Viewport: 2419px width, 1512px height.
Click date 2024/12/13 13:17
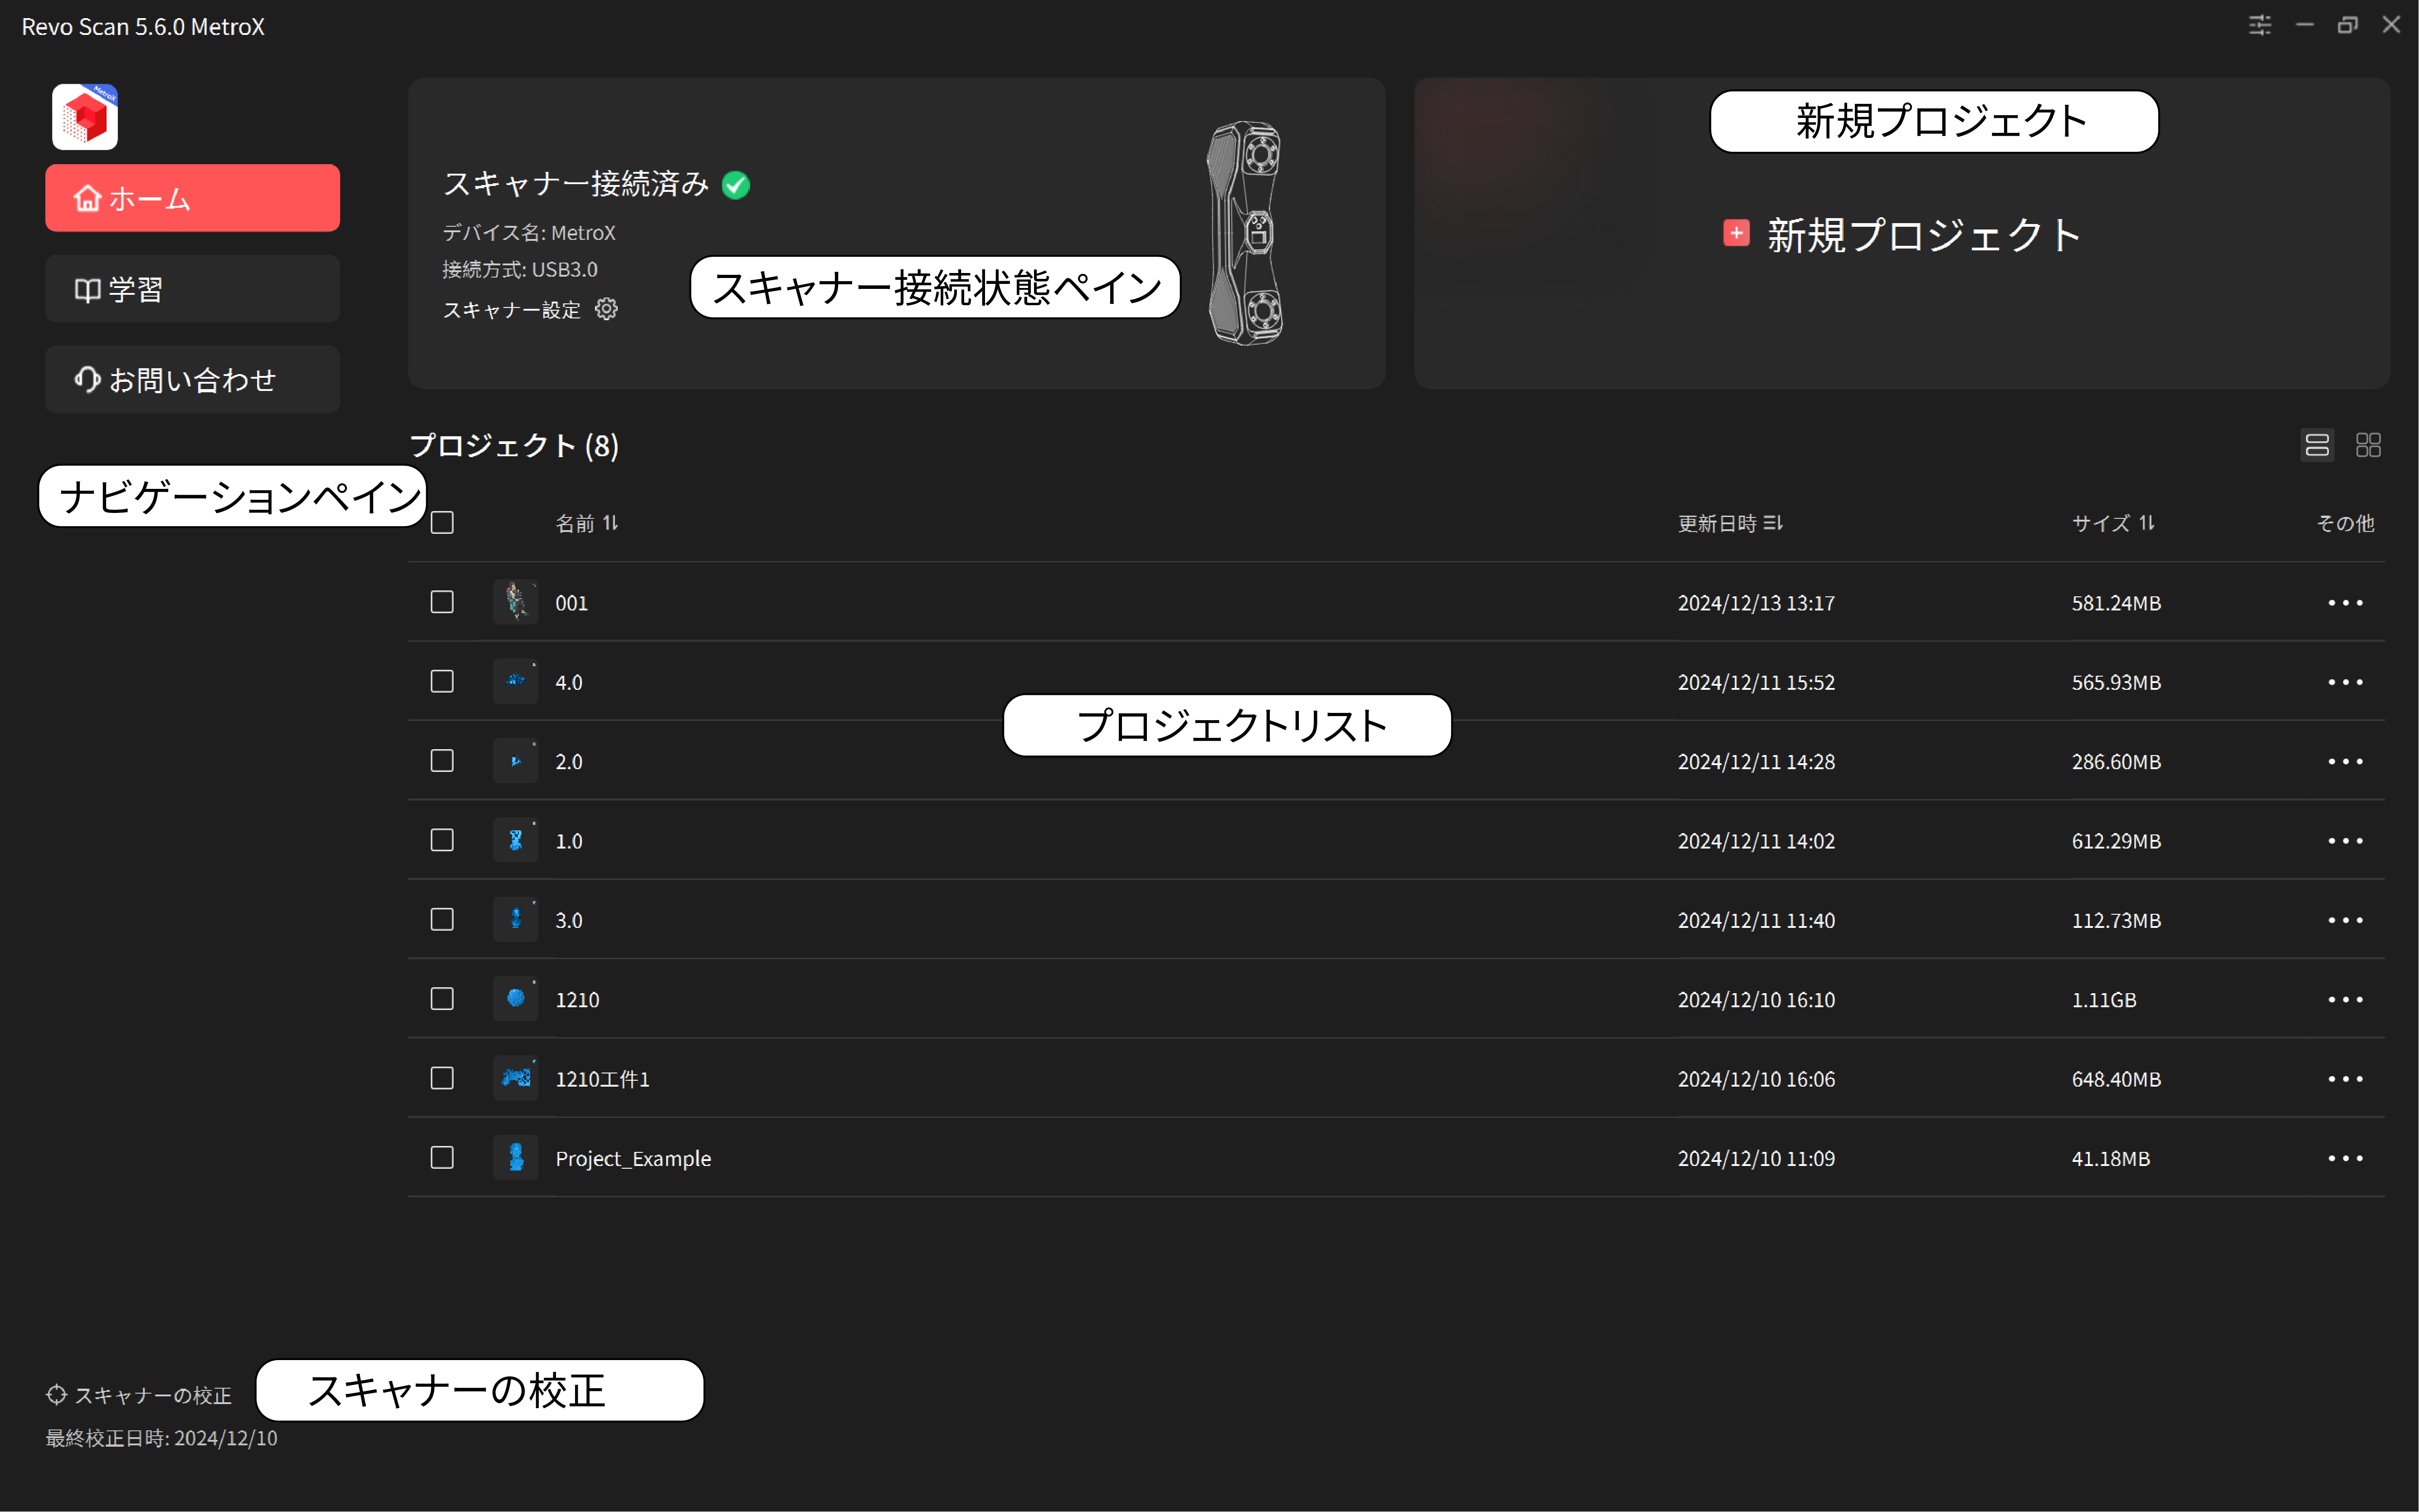pyautogui.click(x=1756, y=603)
